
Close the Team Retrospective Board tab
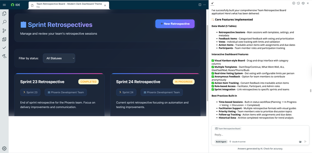tap(105, 5)
